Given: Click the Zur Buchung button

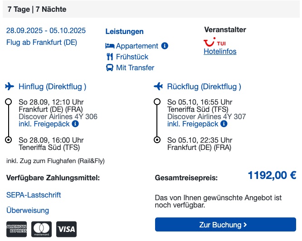Looking at the screenshot, I should click(225, 224).
